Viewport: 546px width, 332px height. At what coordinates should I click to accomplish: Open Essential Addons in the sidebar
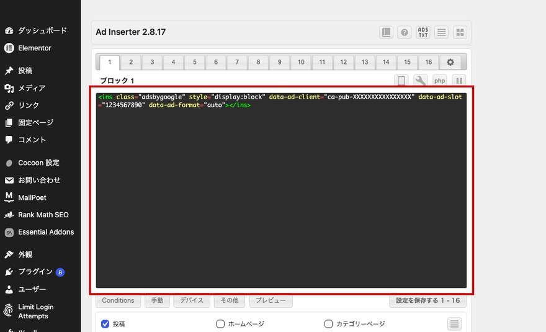pyautogui.click(x=40, y=232)
